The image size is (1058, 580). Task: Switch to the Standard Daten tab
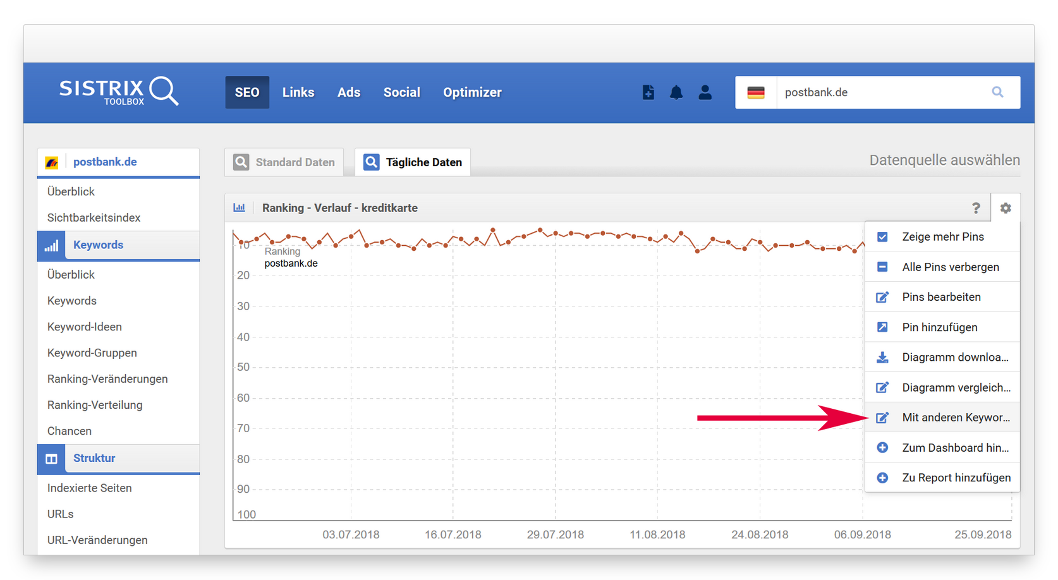tap(284, 162)
